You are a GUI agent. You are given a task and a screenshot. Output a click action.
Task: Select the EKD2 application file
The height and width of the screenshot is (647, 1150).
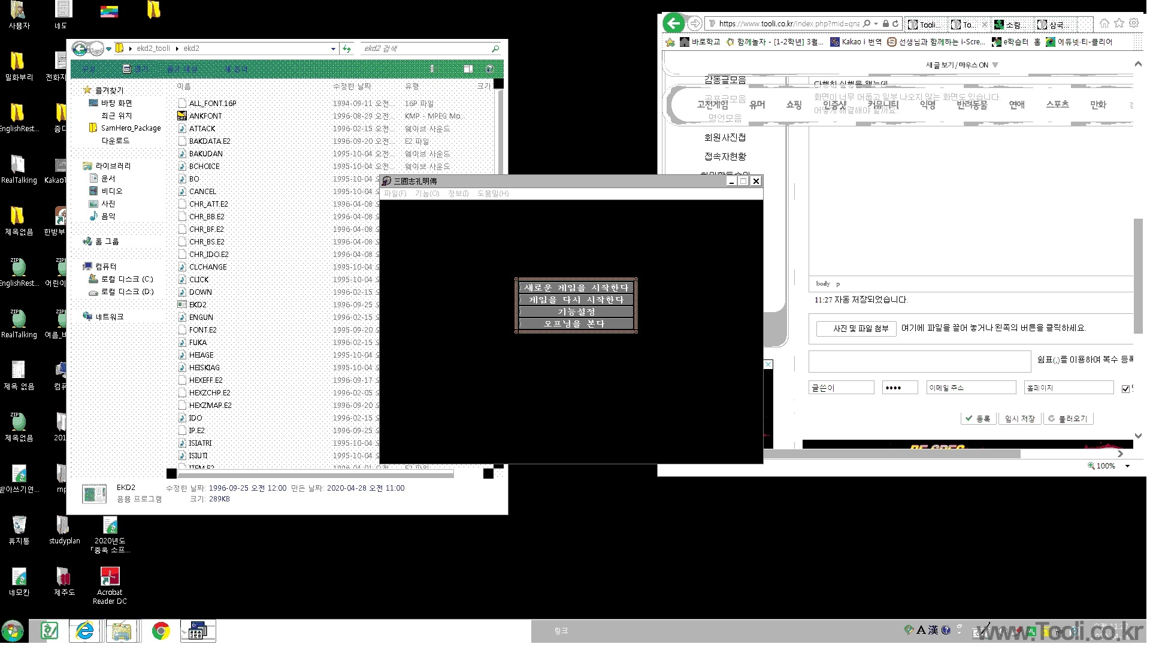(x=198, y=304)
